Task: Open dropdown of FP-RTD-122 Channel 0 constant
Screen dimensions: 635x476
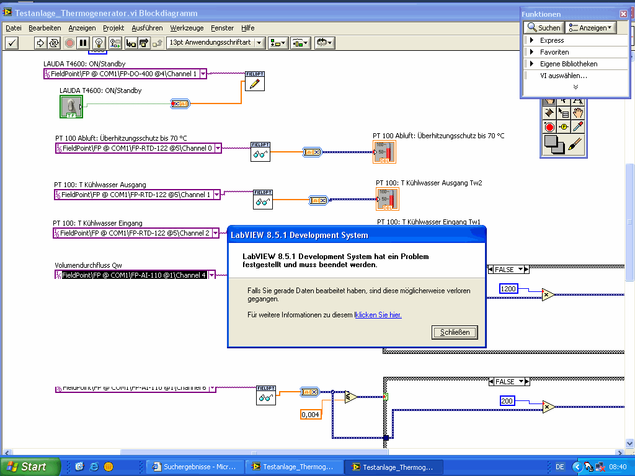Action: pos(218,148)
